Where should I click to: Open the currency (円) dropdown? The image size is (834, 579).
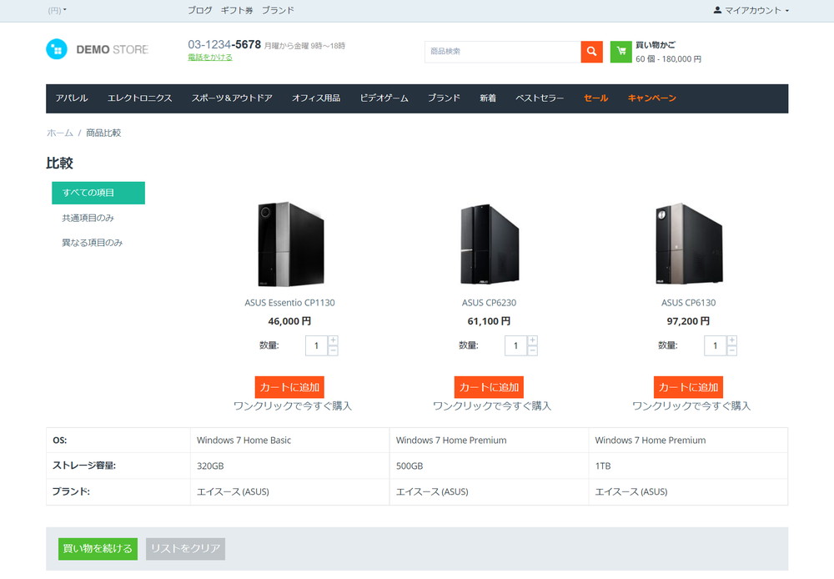57,10
